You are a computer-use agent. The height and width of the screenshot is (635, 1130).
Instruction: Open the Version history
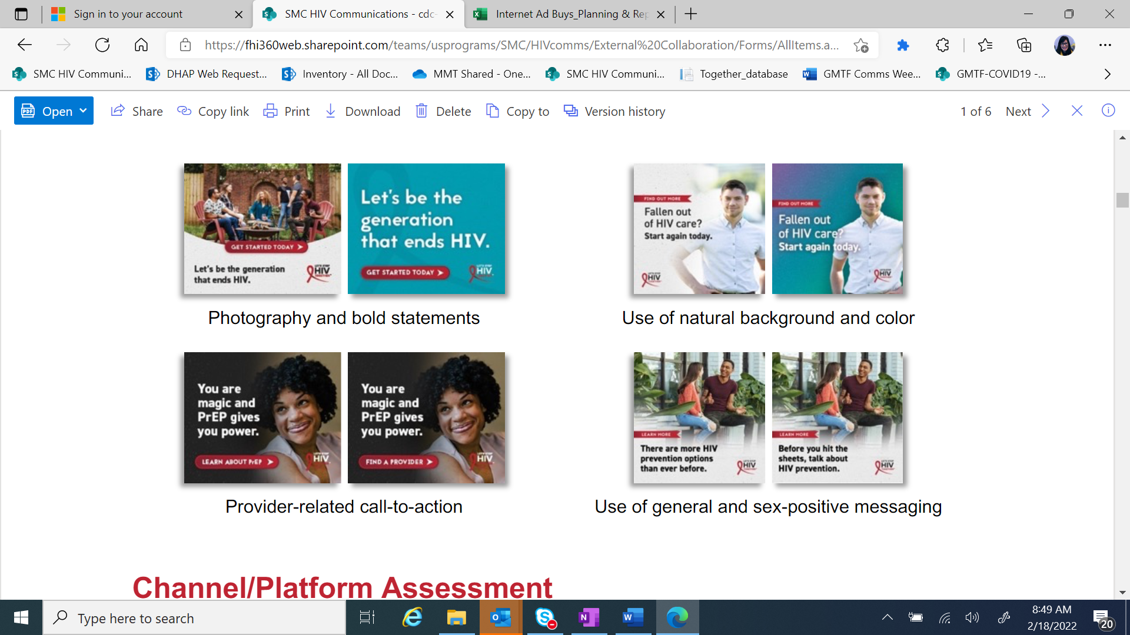tap(614, 111)
